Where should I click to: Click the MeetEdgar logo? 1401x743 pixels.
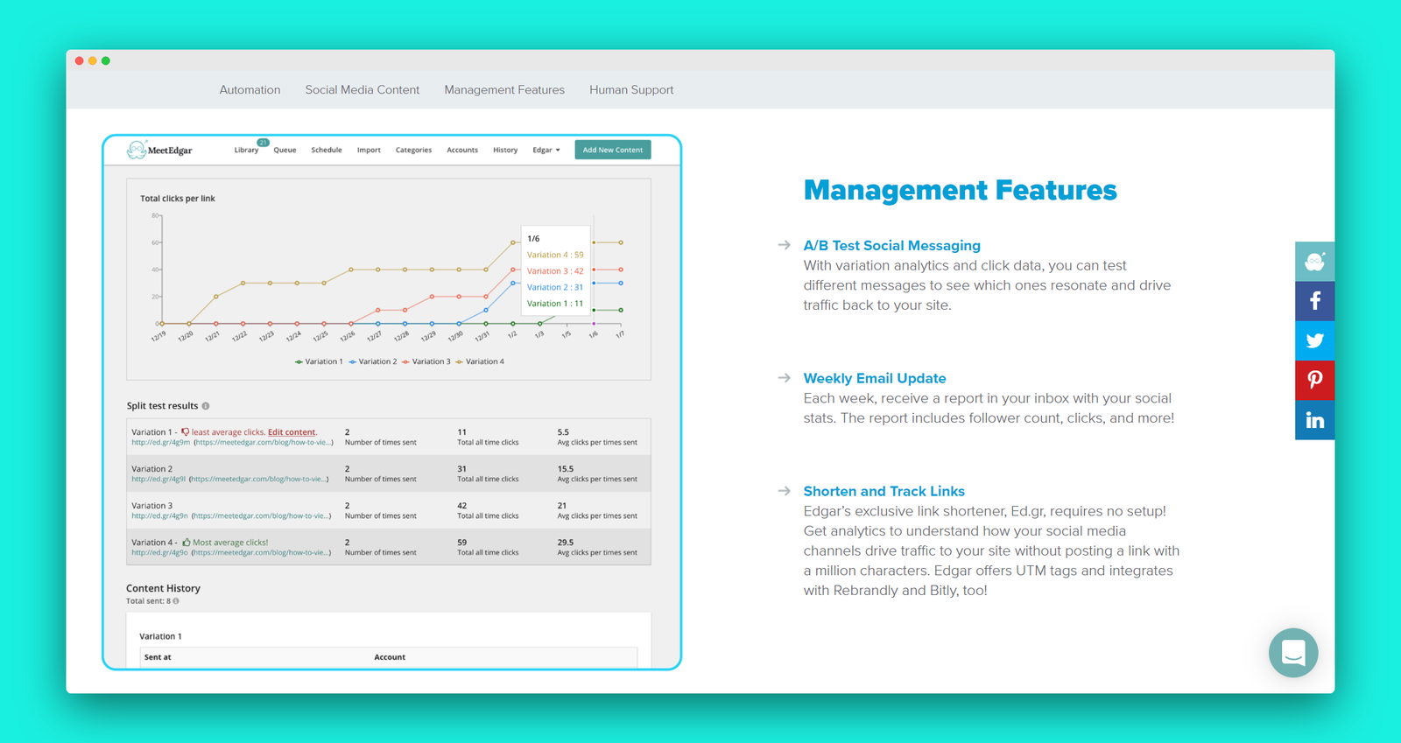click(x=159, y=150)
